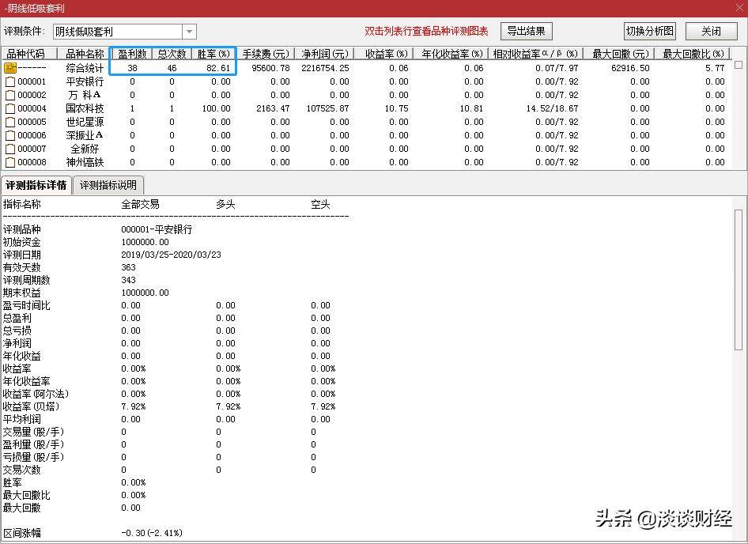
Task: Sort by the 胜率(%) column header
Action: [x=213, y=54]
